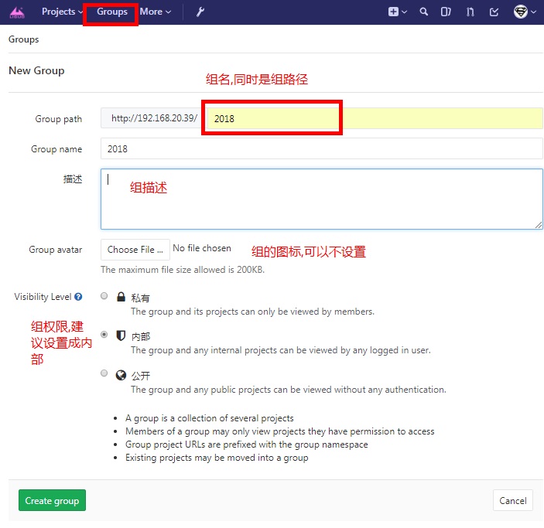Open the search magnifier icon
This screenshot has height=528, width=544.
(x=423, y=12)
